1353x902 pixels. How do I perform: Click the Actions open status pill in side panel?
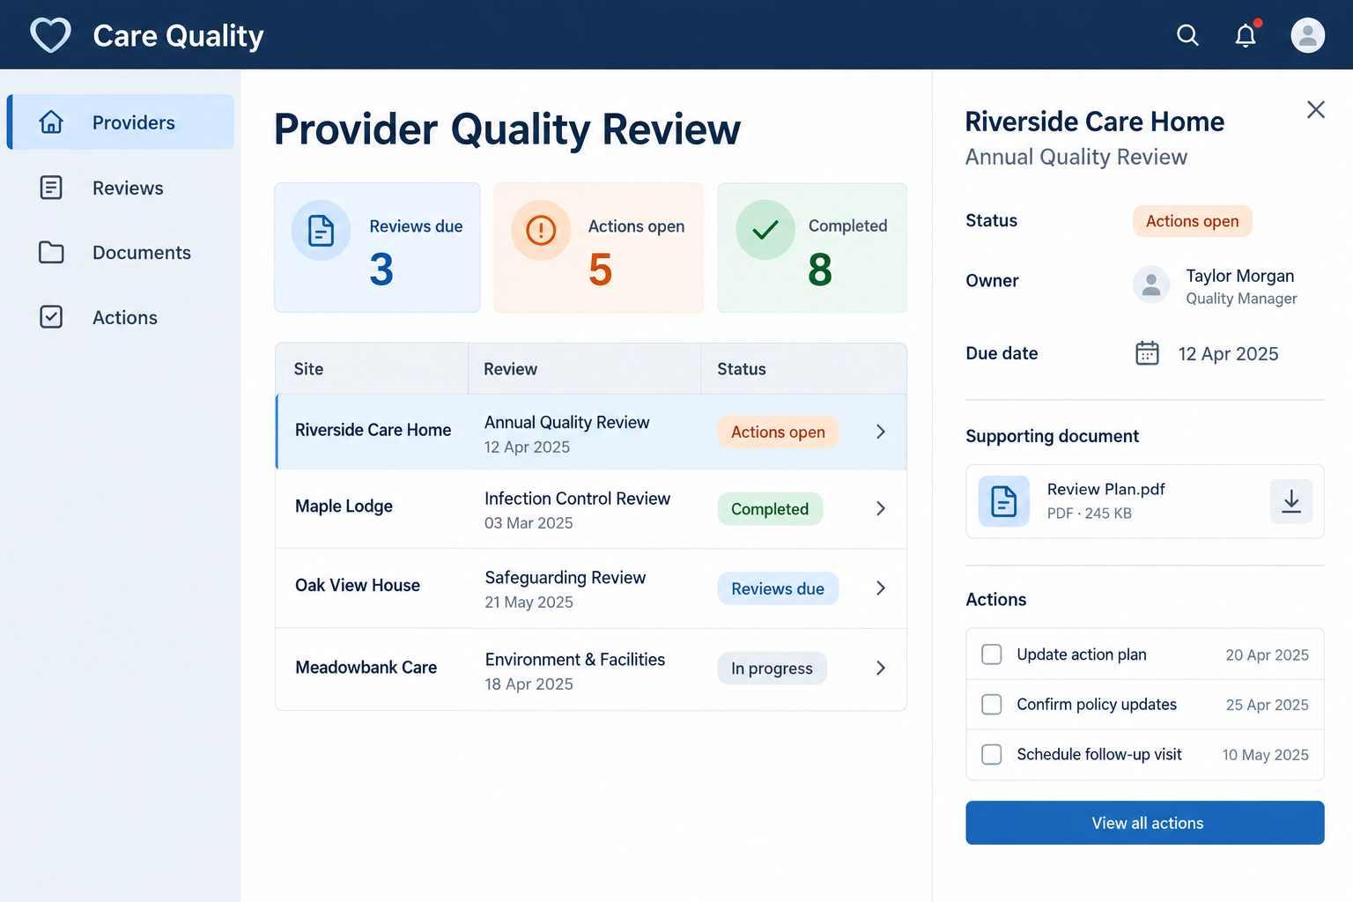pyautogui.click(x=1192, y=221)
